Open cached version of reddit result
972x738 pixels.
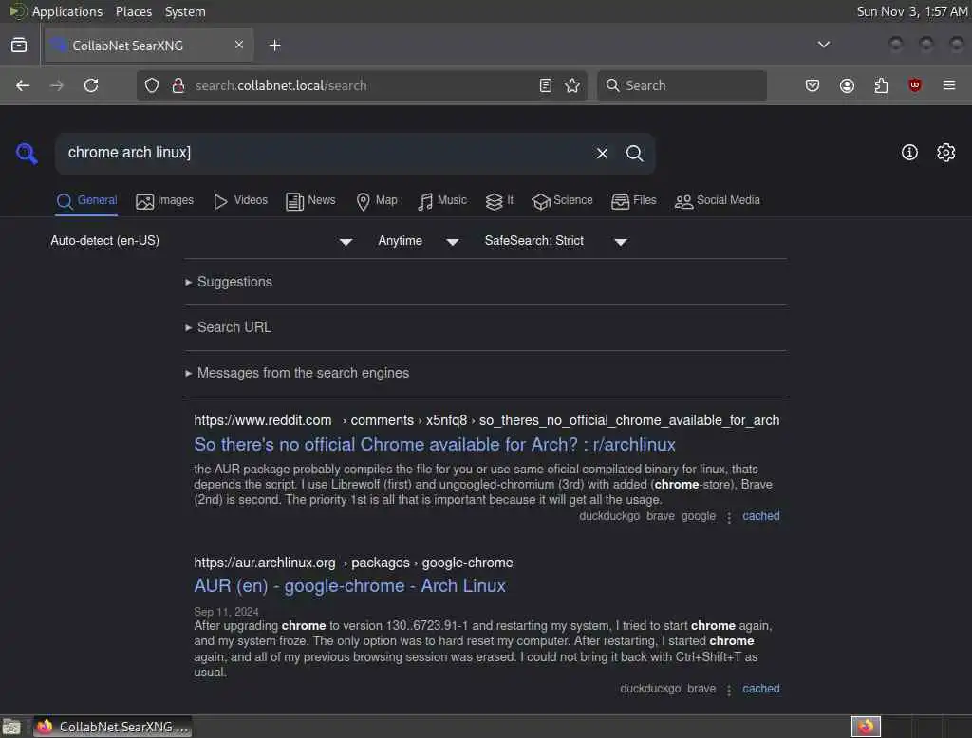pos(760,516)
